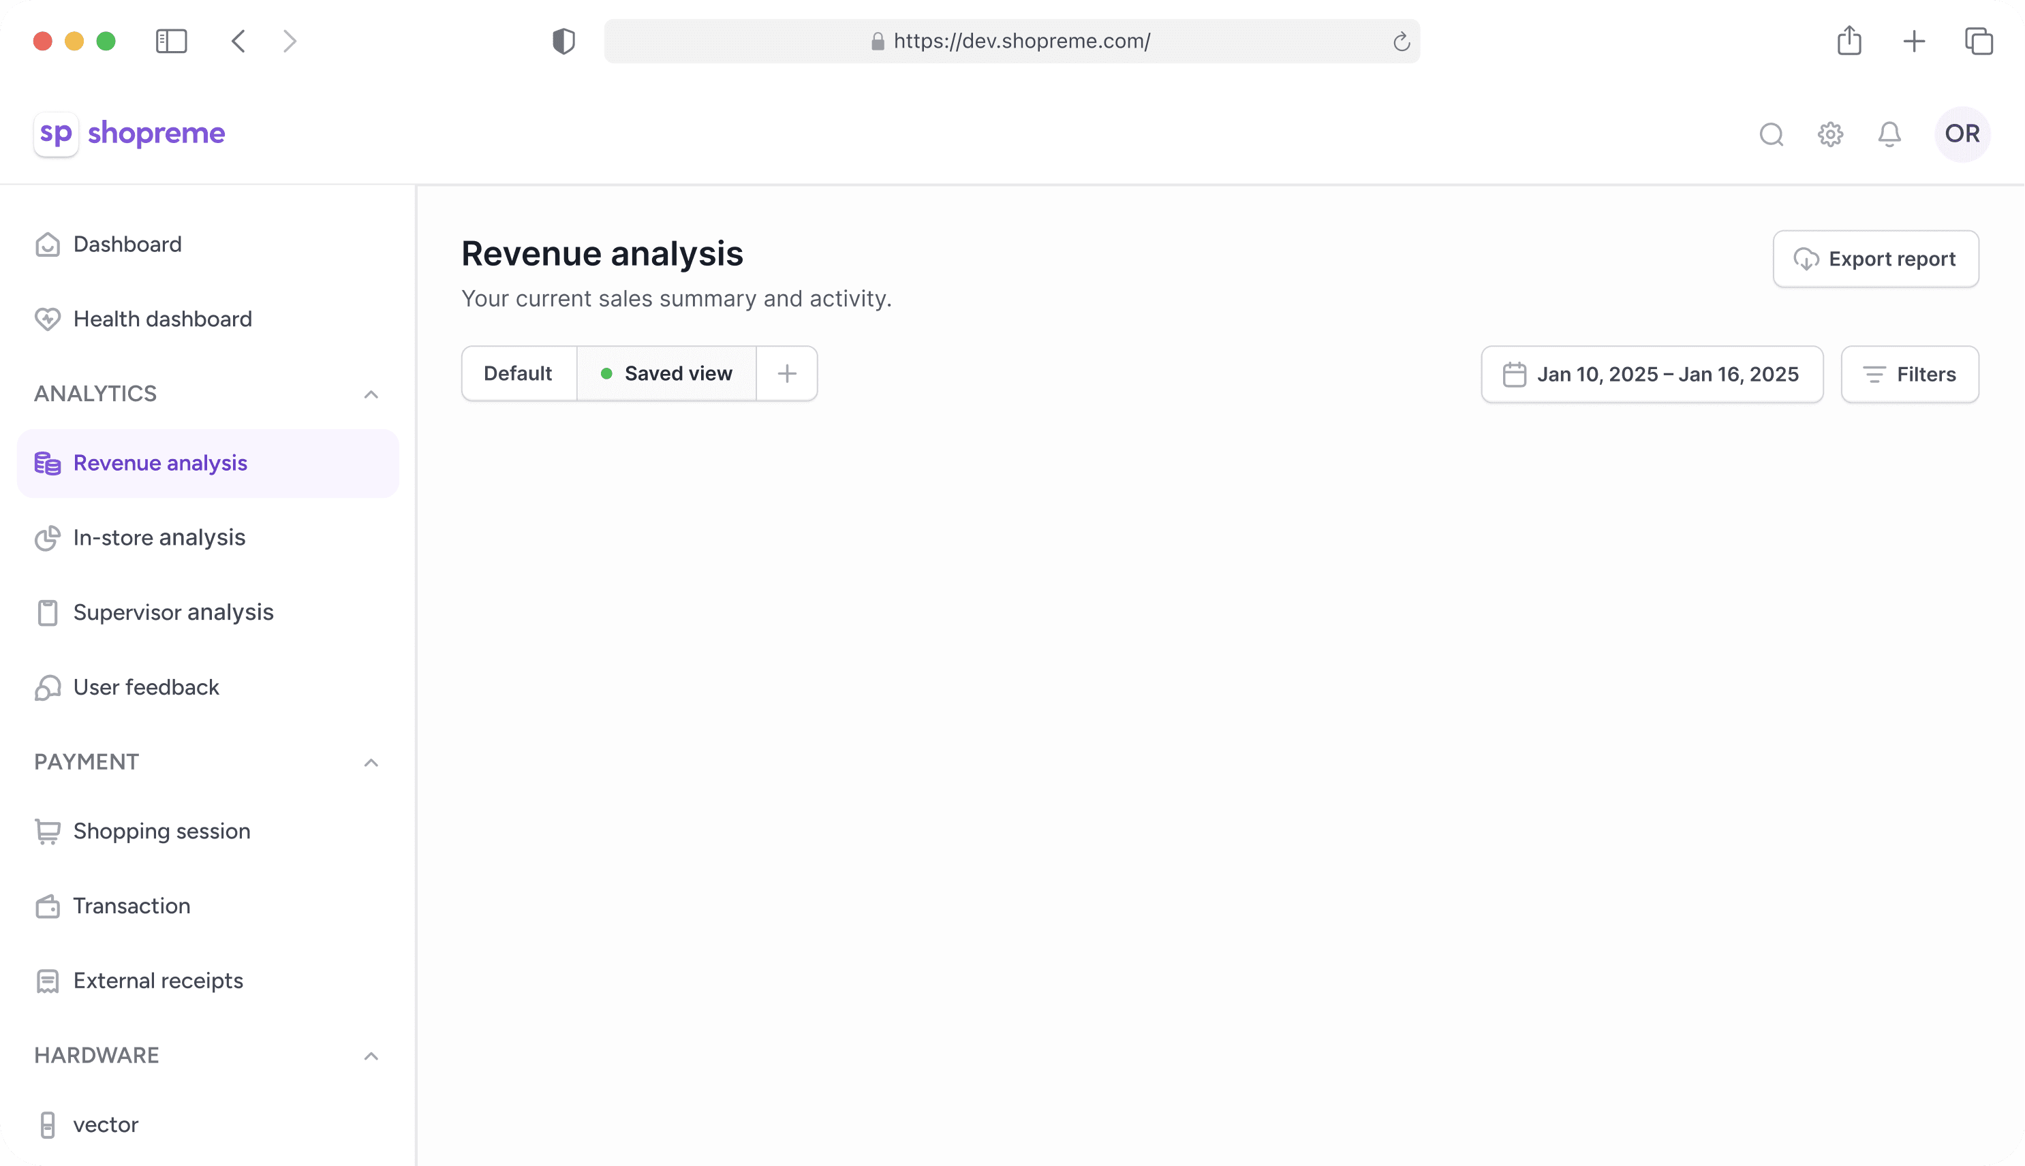Collapse the PAYMENT section chevron

click(x=371, y=762)
